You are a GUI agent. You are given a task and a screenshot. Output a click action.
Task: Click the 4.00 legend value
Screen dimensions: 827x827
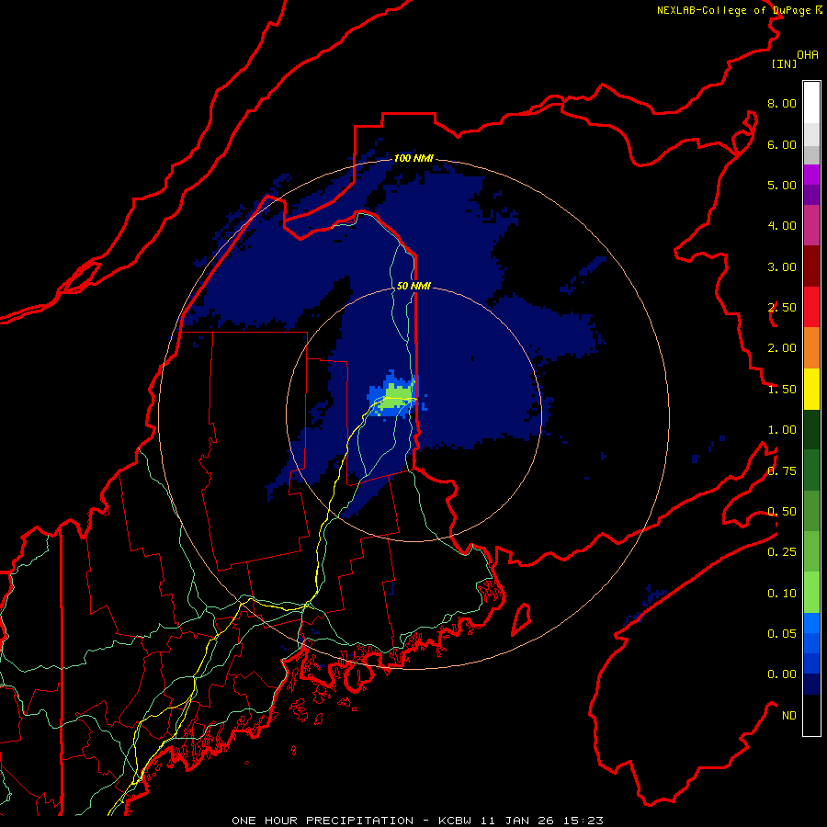(782, 226)
